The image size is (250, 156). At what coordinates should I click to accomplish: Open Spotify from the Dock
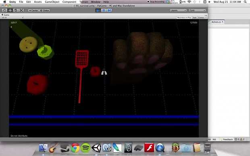(x=85, y=148)
